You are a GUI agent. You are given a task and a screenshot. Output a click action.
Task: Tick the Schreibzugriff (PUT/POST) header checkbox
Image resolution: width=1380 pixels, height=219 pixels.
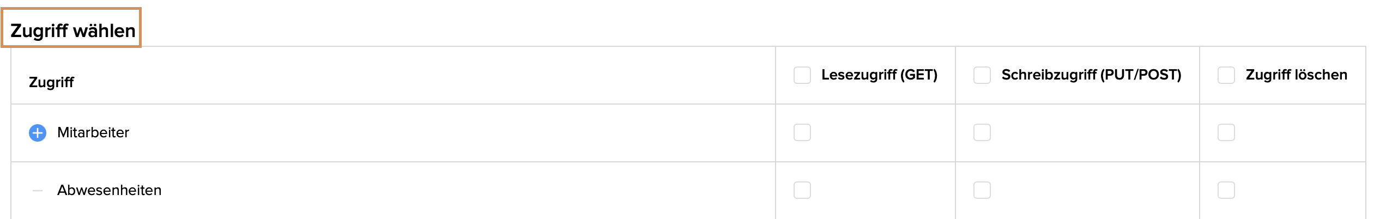coord(982,75)
